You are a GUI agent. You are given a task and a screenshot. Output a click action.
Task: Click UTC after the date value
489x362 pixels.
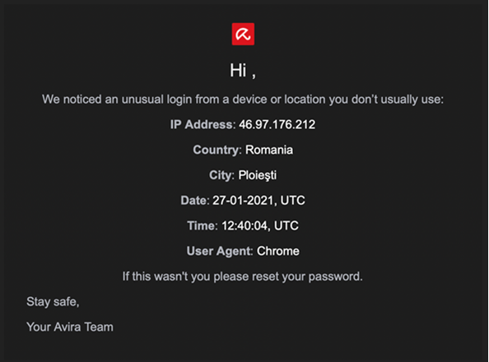coord(292,201)
